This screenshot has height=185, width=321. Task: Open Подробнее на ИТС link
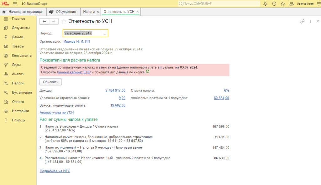pos(55,171)
